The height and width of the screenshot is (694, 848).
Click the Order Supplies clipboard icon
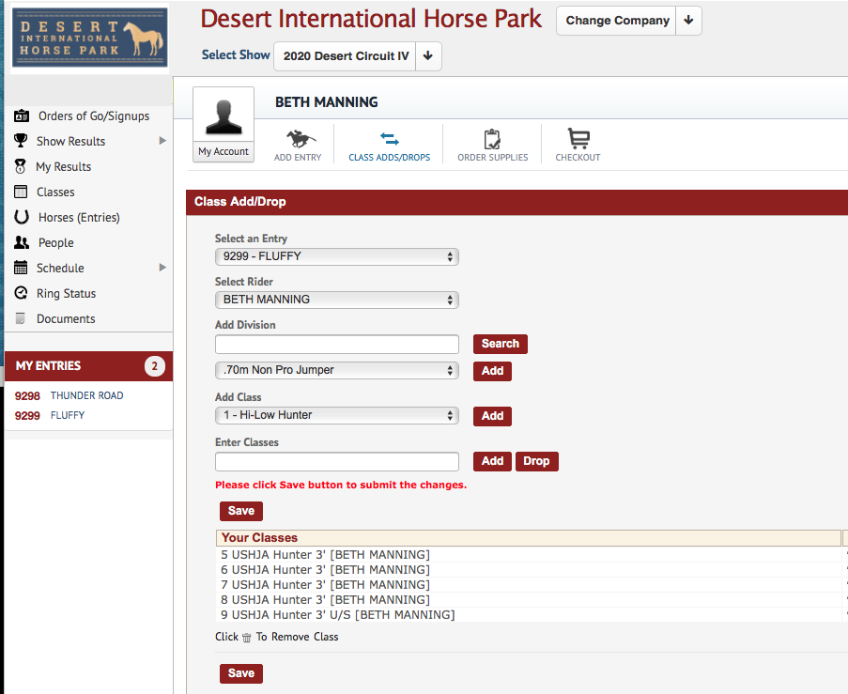[x=492, y=139]
